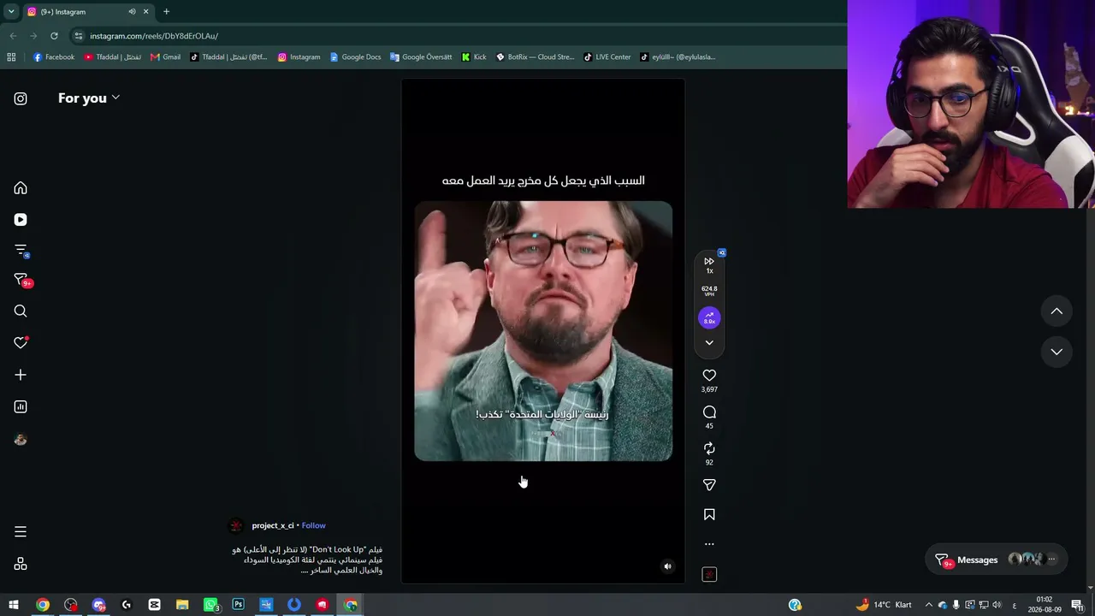Open the reel's audio thumbnail
This screenshot has width=1095, height=616.
tap(709, 575)
